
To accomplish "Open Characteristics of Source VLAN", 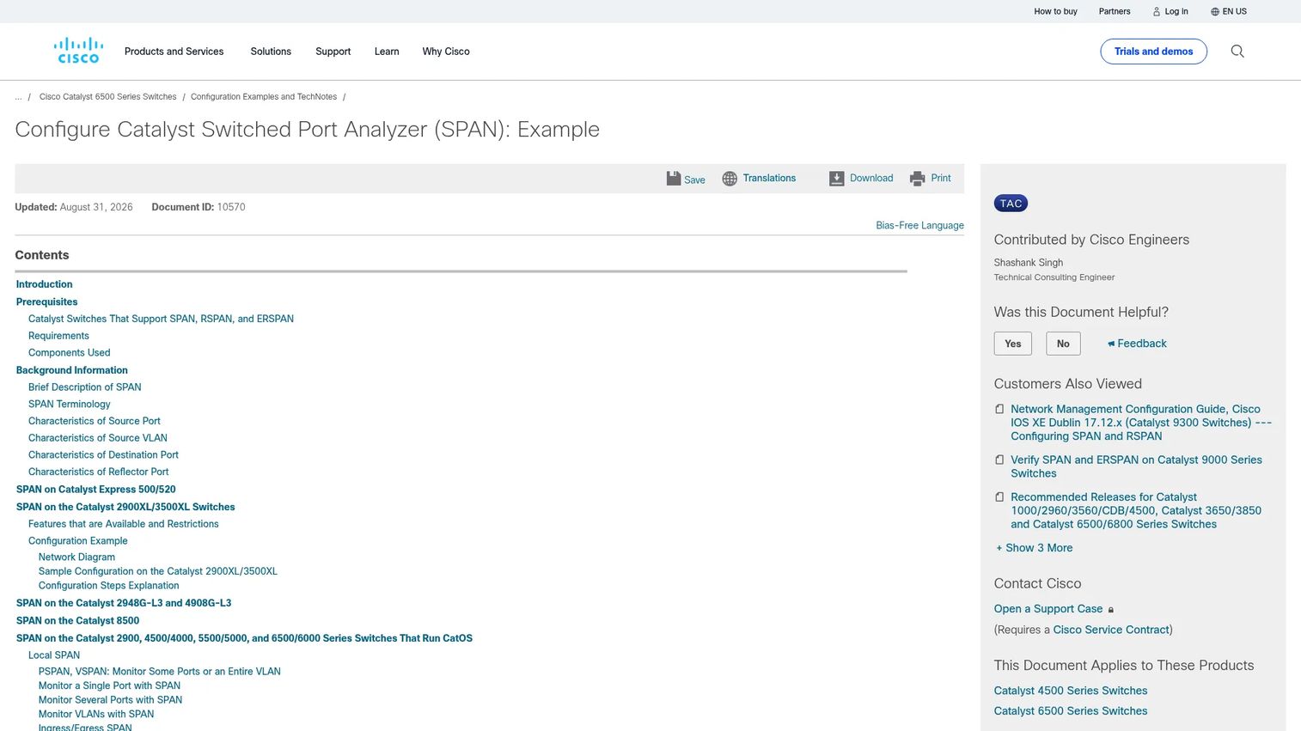I will tap(97, 438).
